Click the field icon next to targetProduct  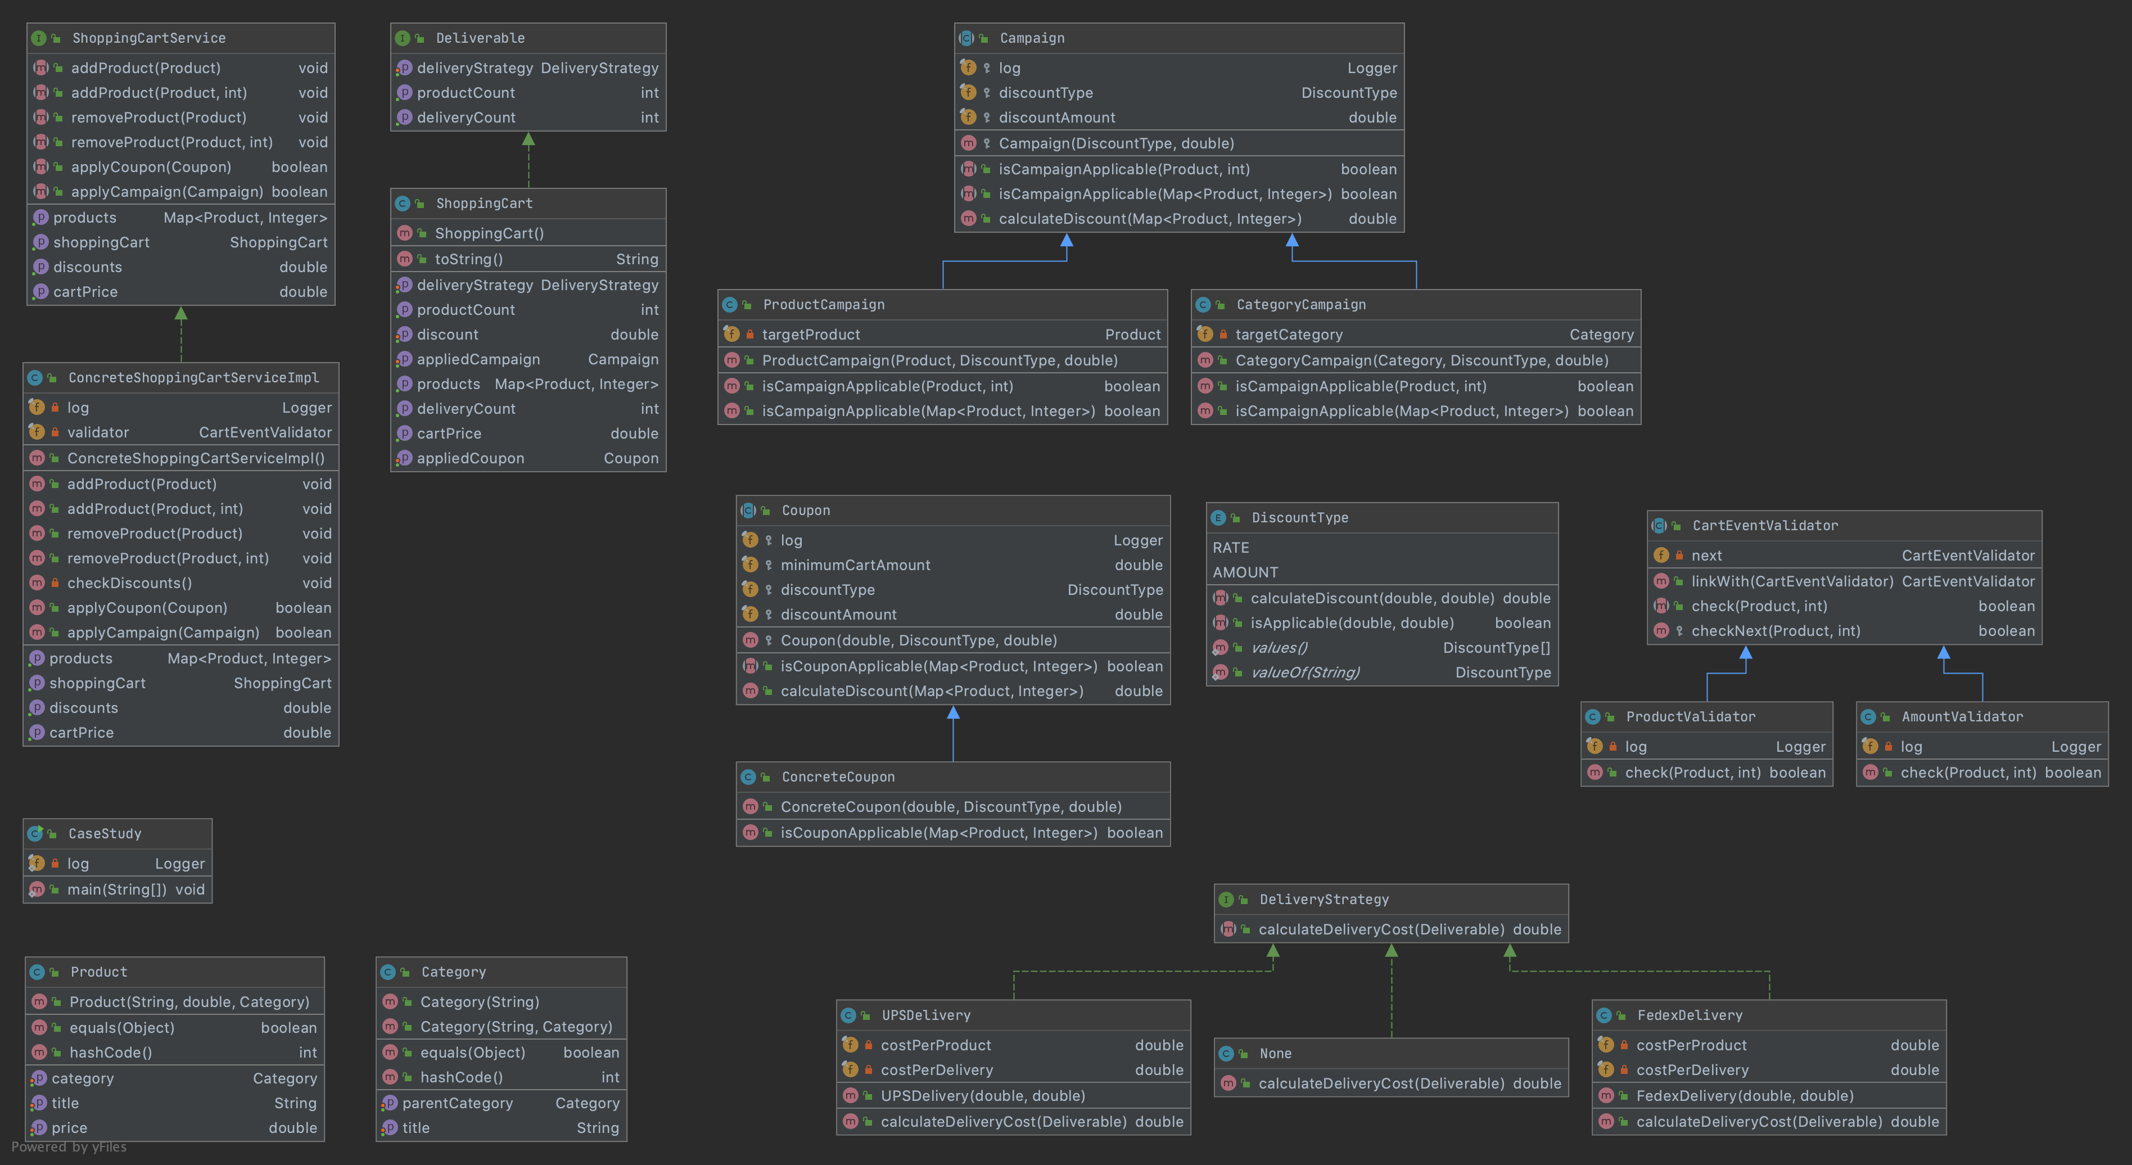(x=731, y=335)
